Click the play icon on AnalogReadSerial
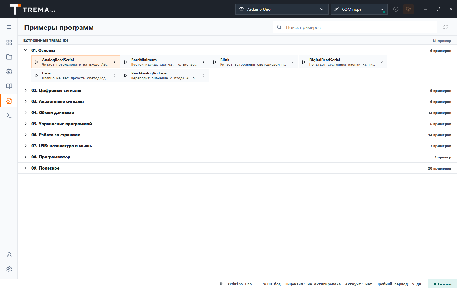457x288 pixels. tap(36, 62)
